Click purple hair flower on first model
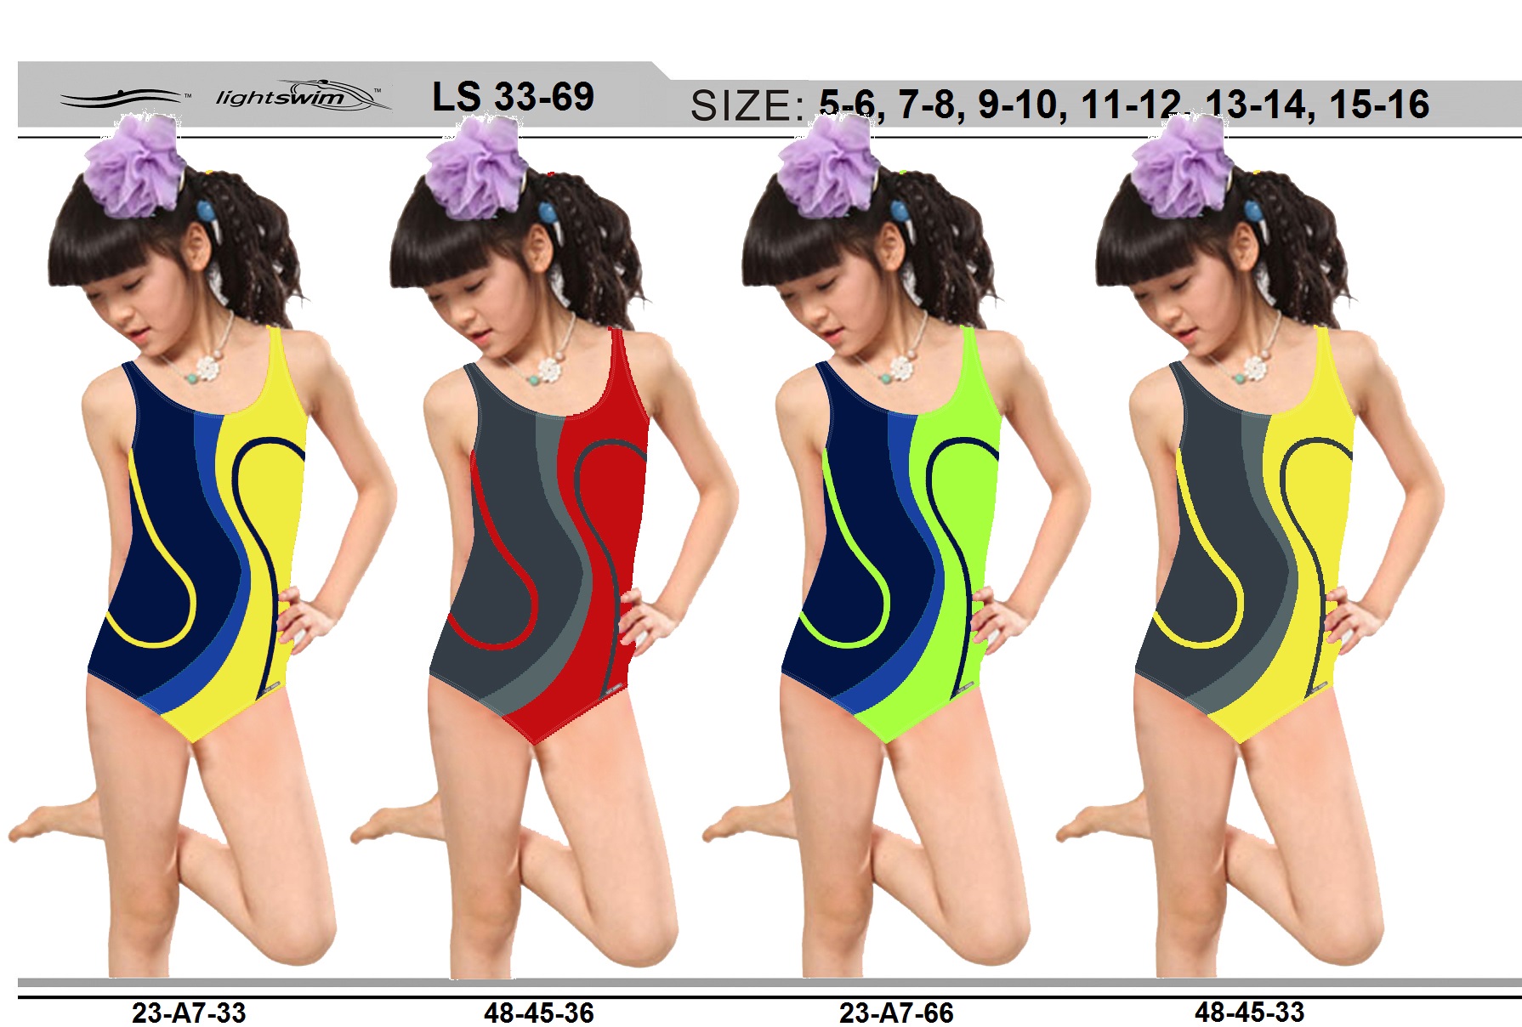This screenshot has width=1522, height=1027. click(134, 167)
